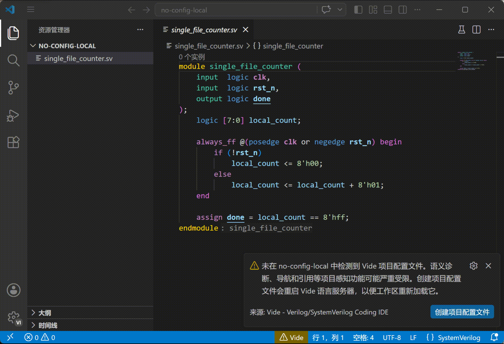
Task: Open the Explorer view in activity bar
Action: point(13,33)
